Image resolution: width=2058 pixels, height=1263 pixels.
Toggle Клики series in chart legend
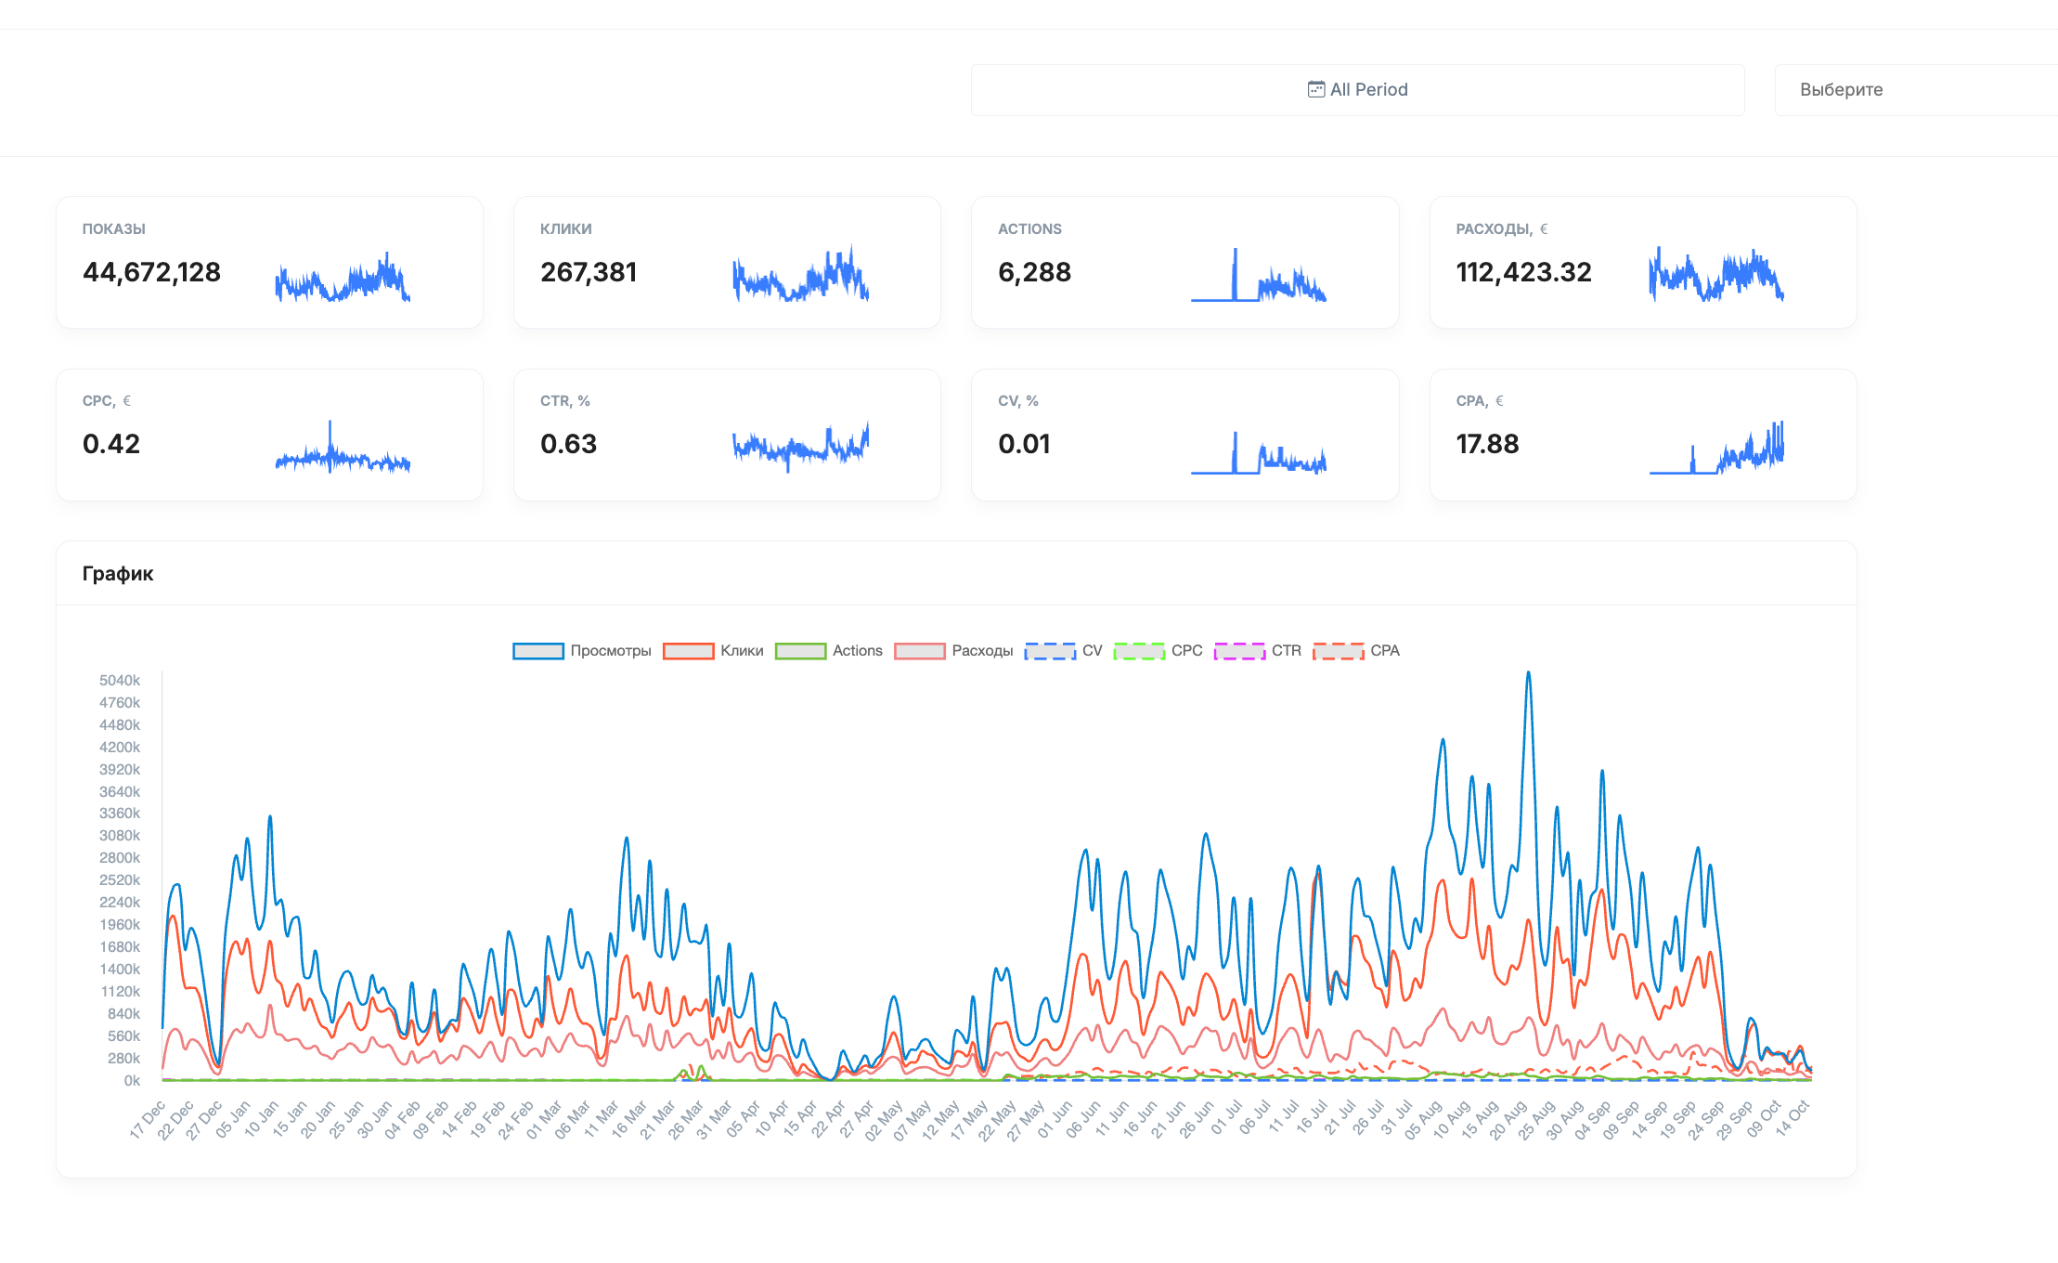click(x=713, y=651)
